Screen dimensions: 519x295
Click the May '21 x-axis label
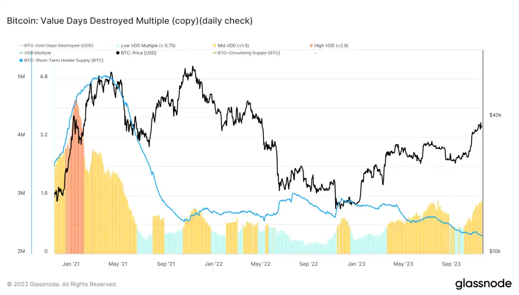(x=118, y=264)
